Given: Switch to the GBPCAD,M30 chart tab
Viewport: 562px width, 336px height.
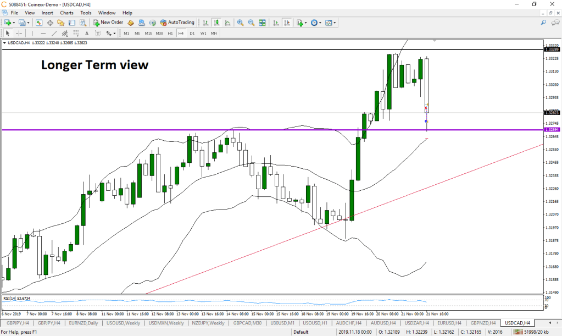Looking at the screenshot, I should pos(246,323).
